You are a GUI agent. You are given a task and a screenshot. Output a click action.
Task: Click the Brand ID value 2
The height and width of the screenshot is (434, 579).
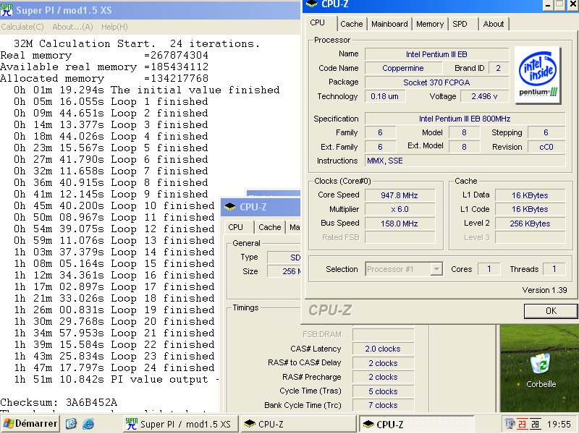pyautogui.click(x=498, y=68)
